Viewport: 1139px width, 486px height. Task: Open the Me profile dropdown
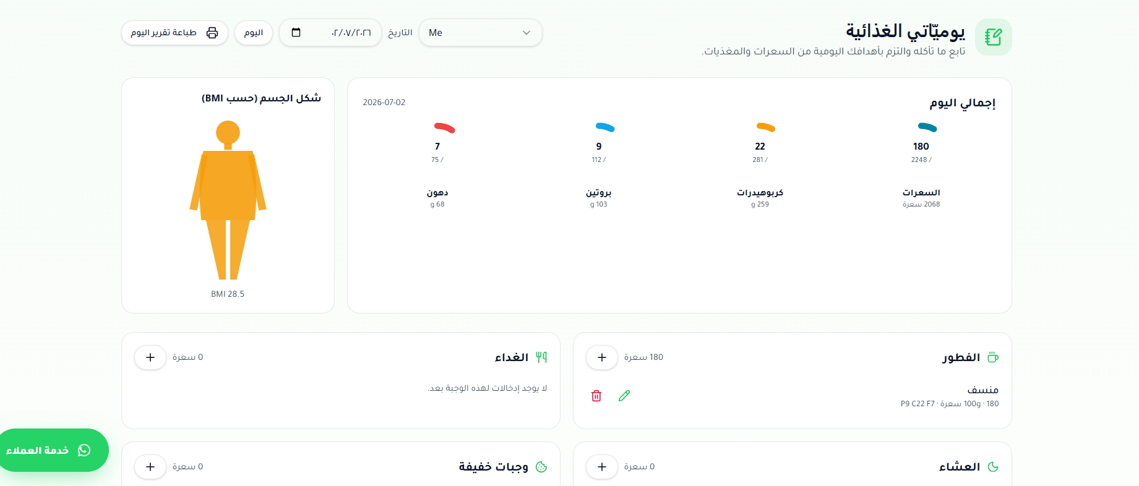(481, 33)
